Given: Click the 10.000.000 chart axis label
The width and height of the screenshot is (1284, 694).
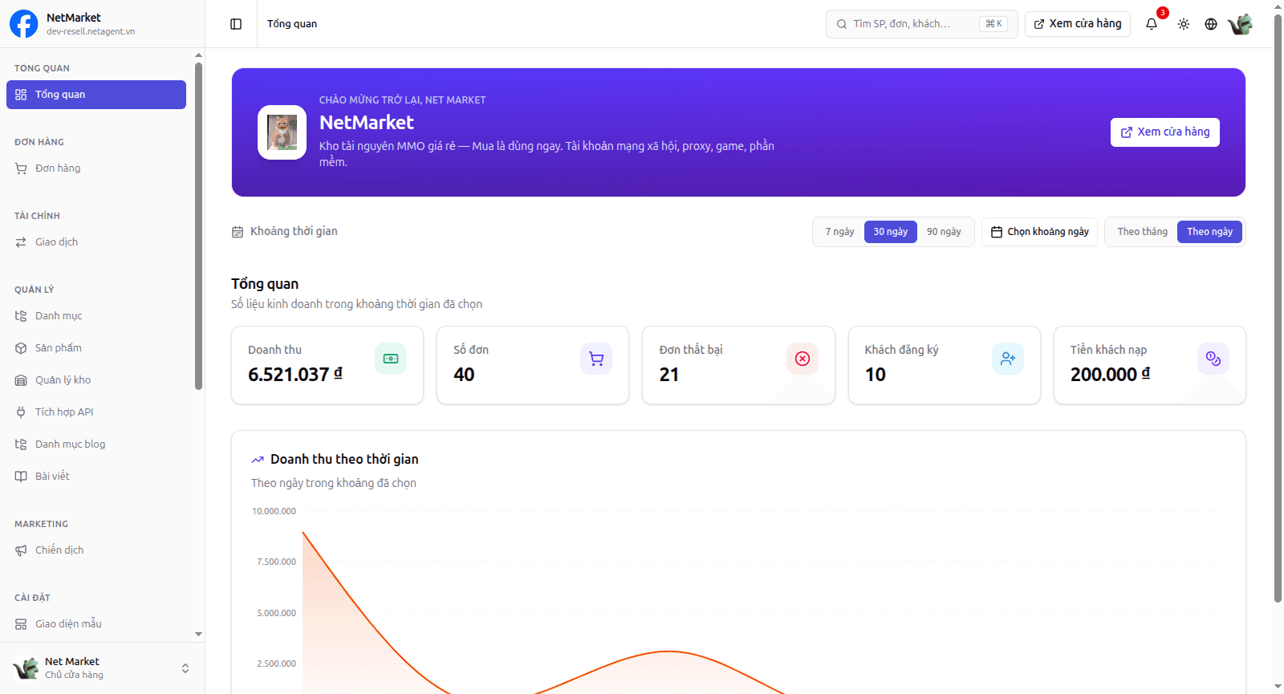Looking at the screenshot, I should (274, 511).
